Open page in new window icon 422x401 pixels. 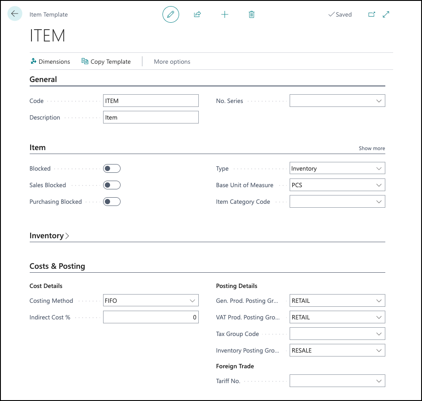point(371,14)
